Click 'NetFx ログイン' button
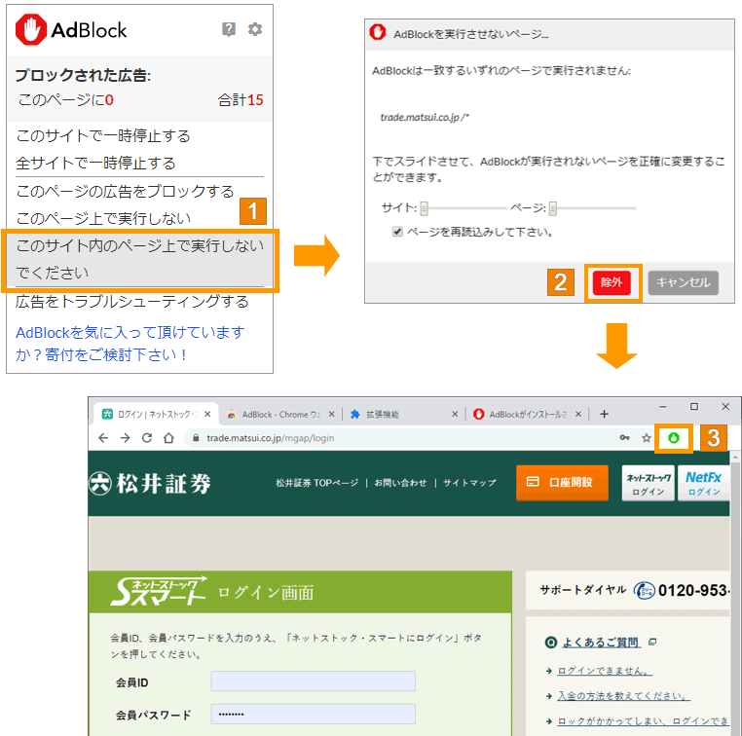742x736 pixels. (704, 484)
